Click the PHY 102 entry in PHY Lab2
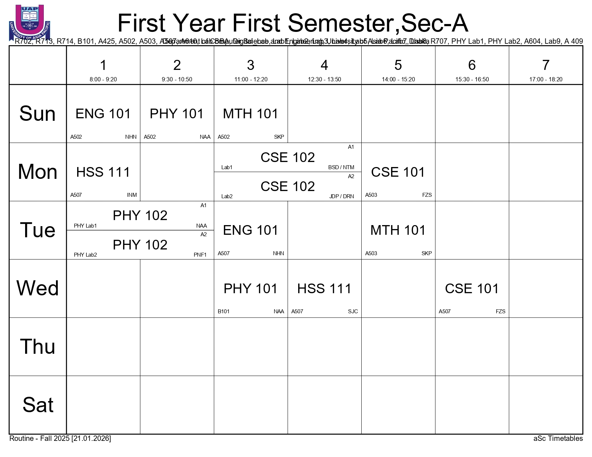 pos(140,245)
